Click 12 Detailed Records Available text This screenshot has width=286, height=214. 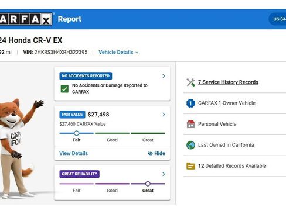coord(232,166)
